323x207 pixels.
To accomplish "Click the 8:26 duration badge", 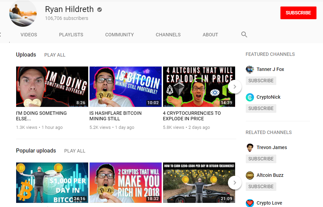I will click(81, 103).
